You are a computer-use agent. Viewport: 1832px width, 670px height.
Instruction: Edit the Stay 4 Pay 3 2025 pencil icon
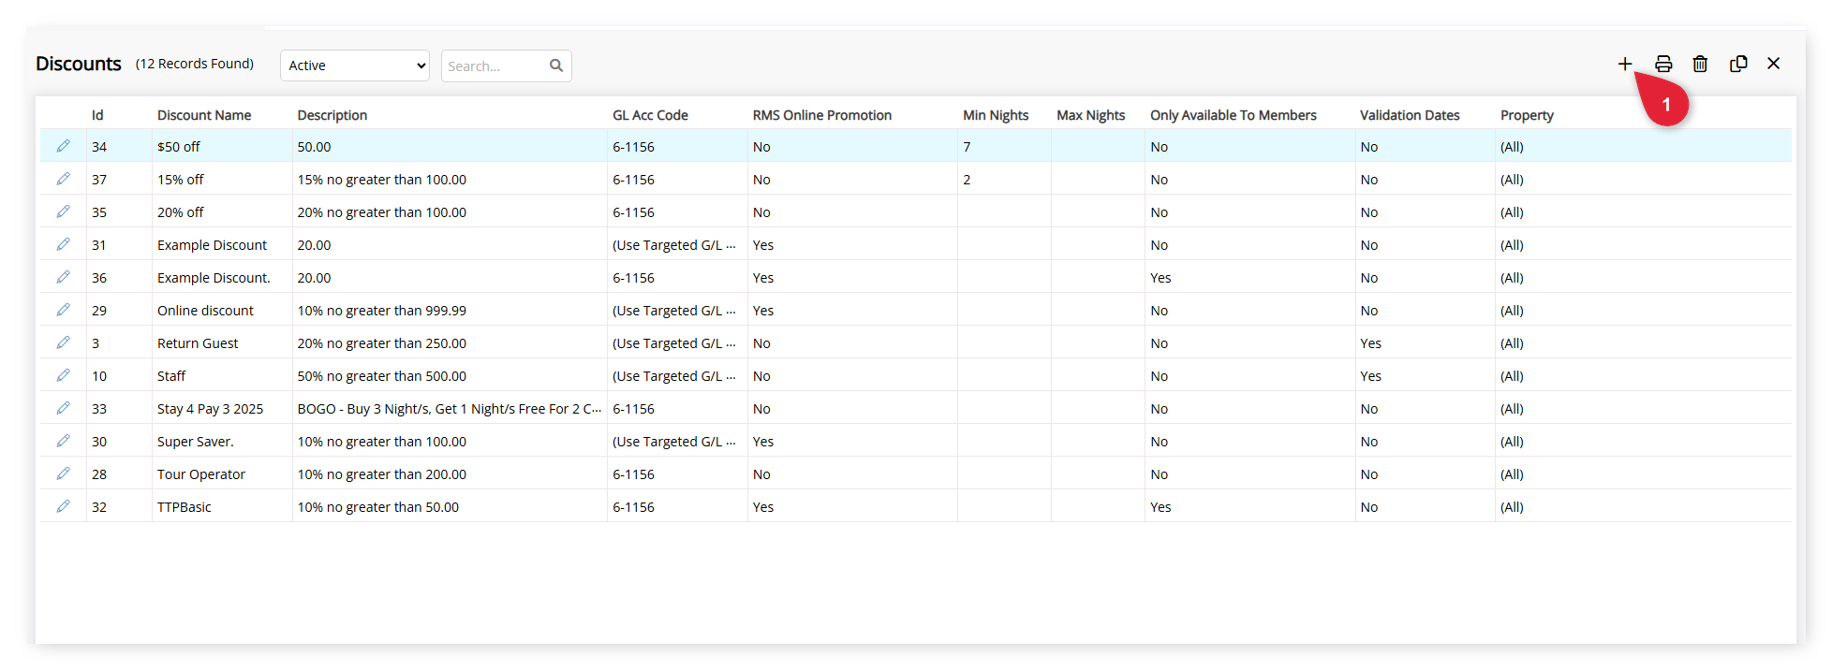[x=63, y=408]
